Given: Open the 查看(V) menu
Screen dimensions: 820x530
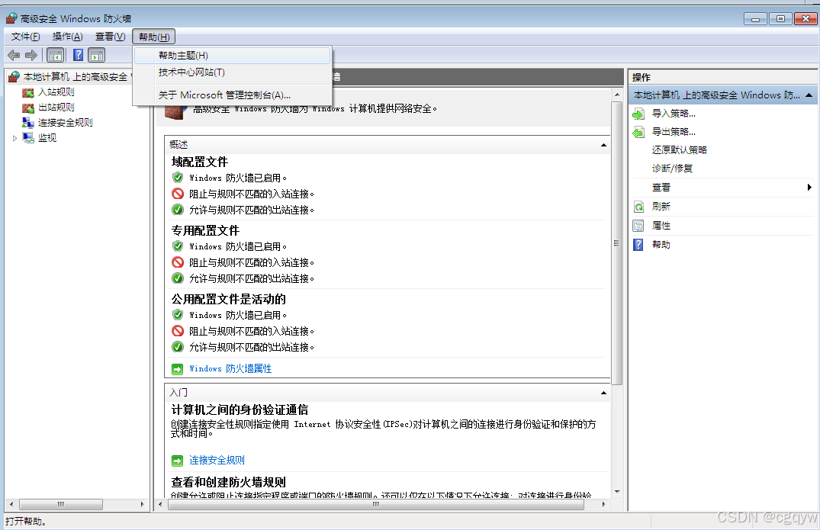Looking at the screenshot, I should [111, 37].
